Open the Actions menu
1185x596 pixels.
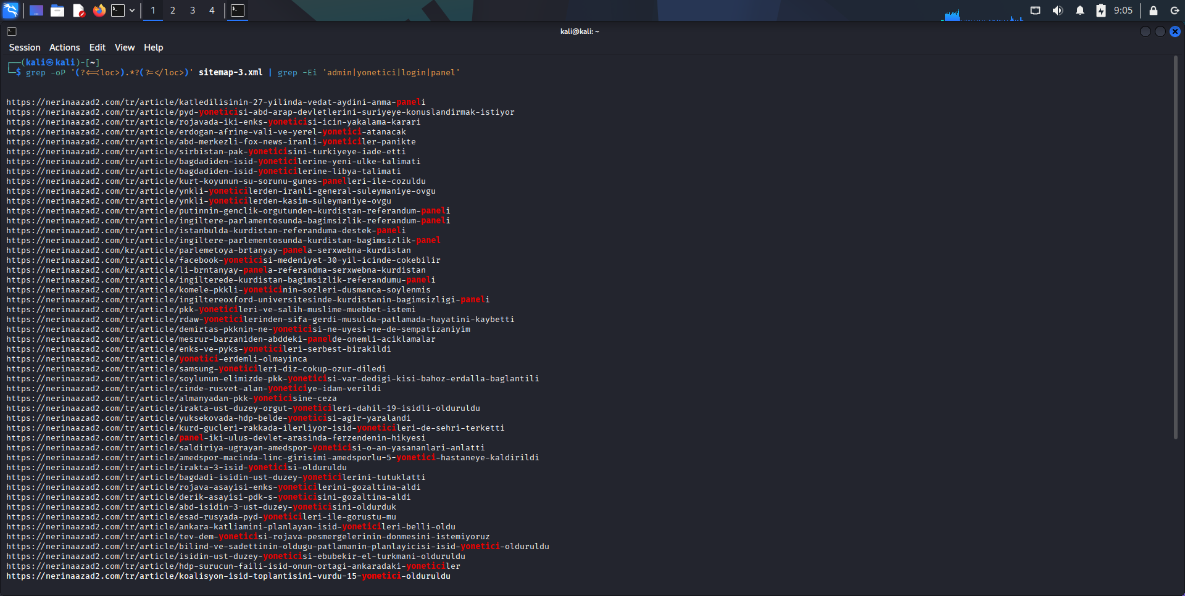pos(65,48)
